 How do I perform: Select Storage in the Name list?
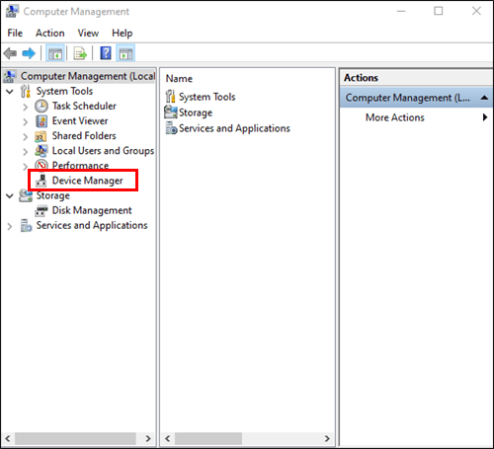196,112
